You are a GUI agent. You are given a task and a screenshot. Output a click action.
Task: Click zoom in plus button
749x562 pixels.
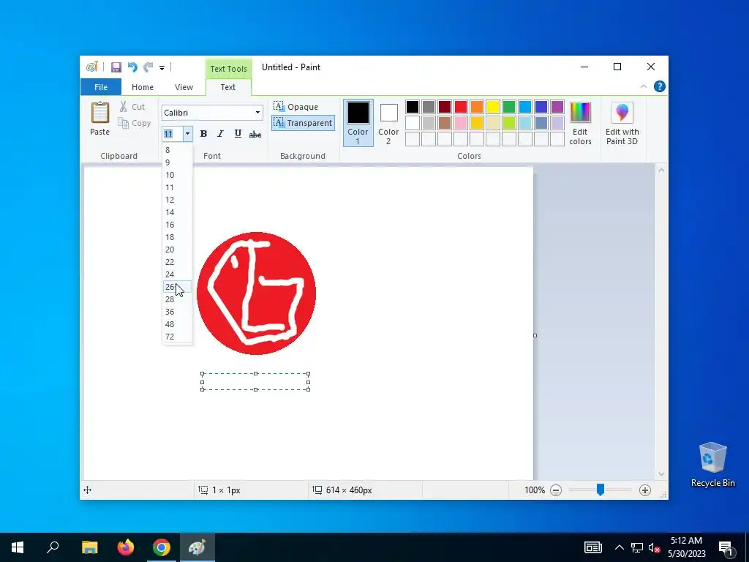coord(645,490)
